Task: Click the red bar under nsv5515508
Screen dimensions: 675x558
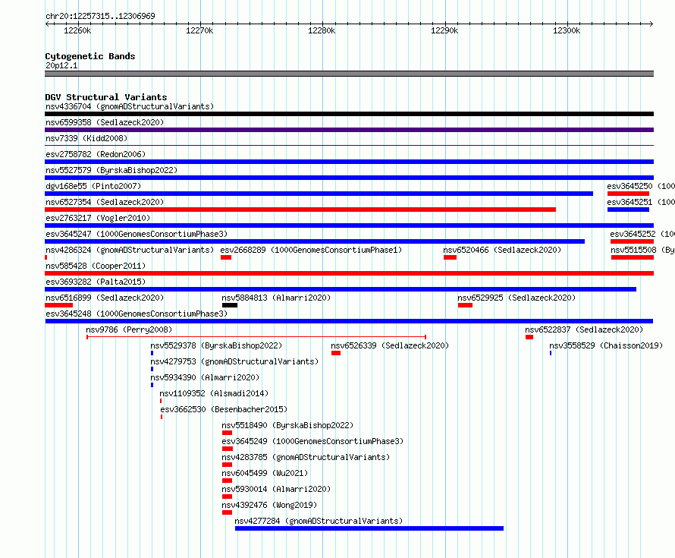Action: (633, 257)
